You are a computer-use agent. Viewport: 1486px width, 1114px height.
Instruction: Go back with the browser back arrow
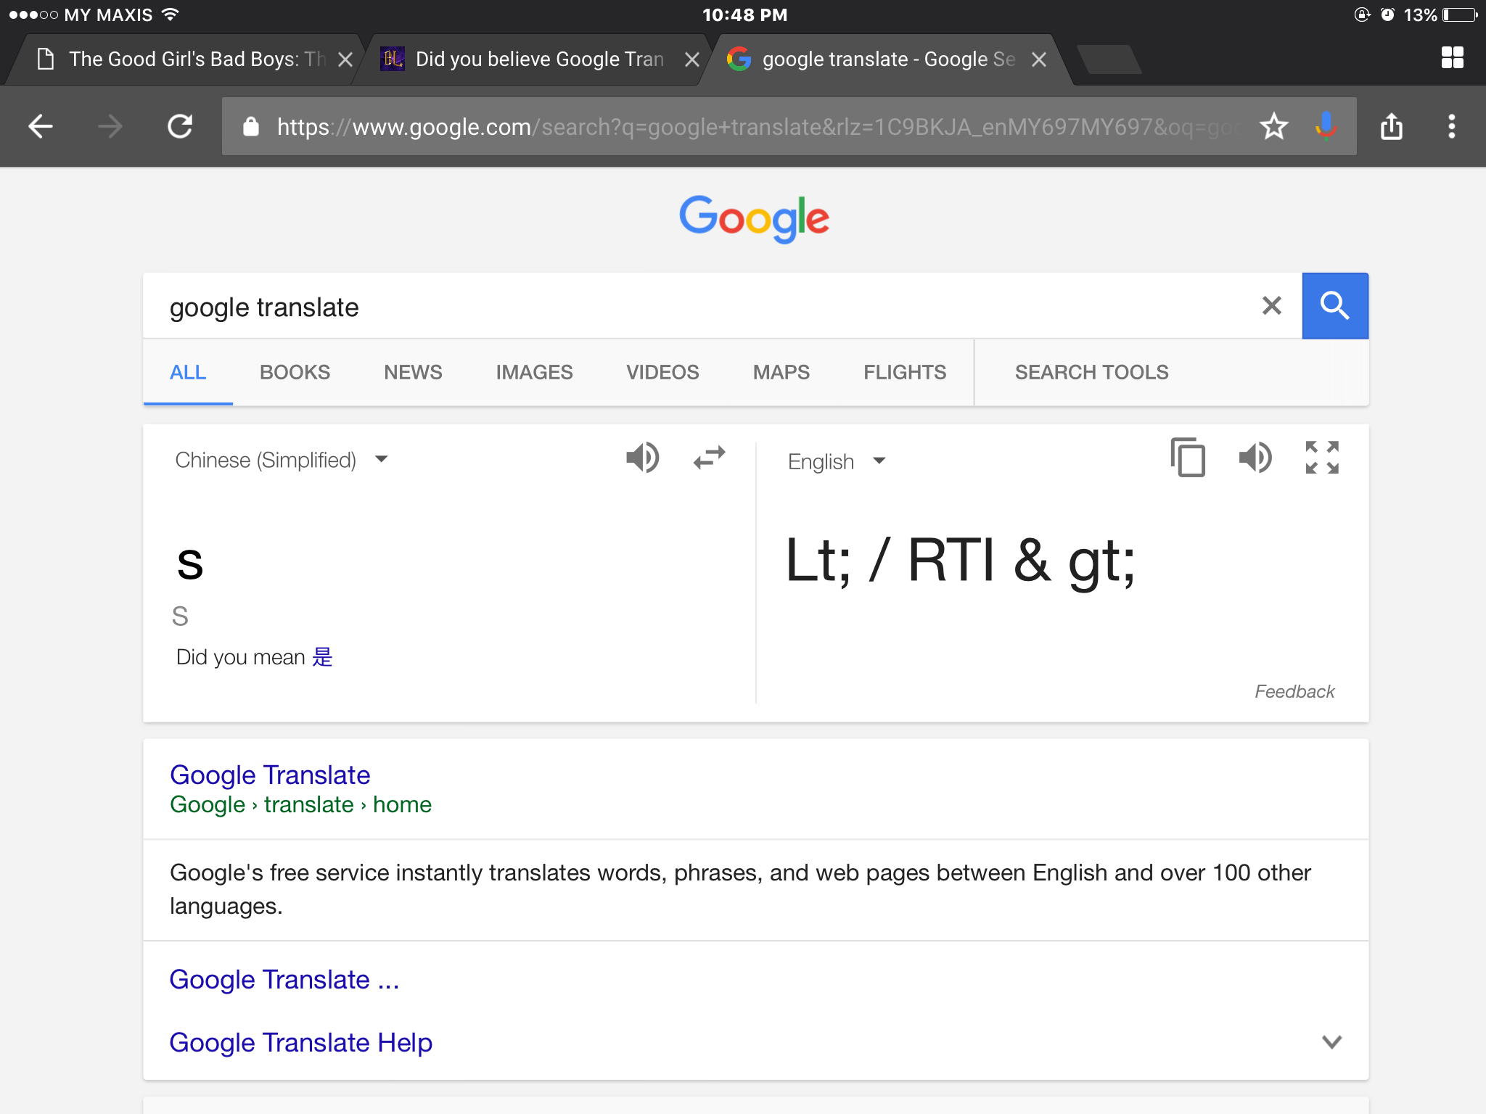tap(41, 126)
